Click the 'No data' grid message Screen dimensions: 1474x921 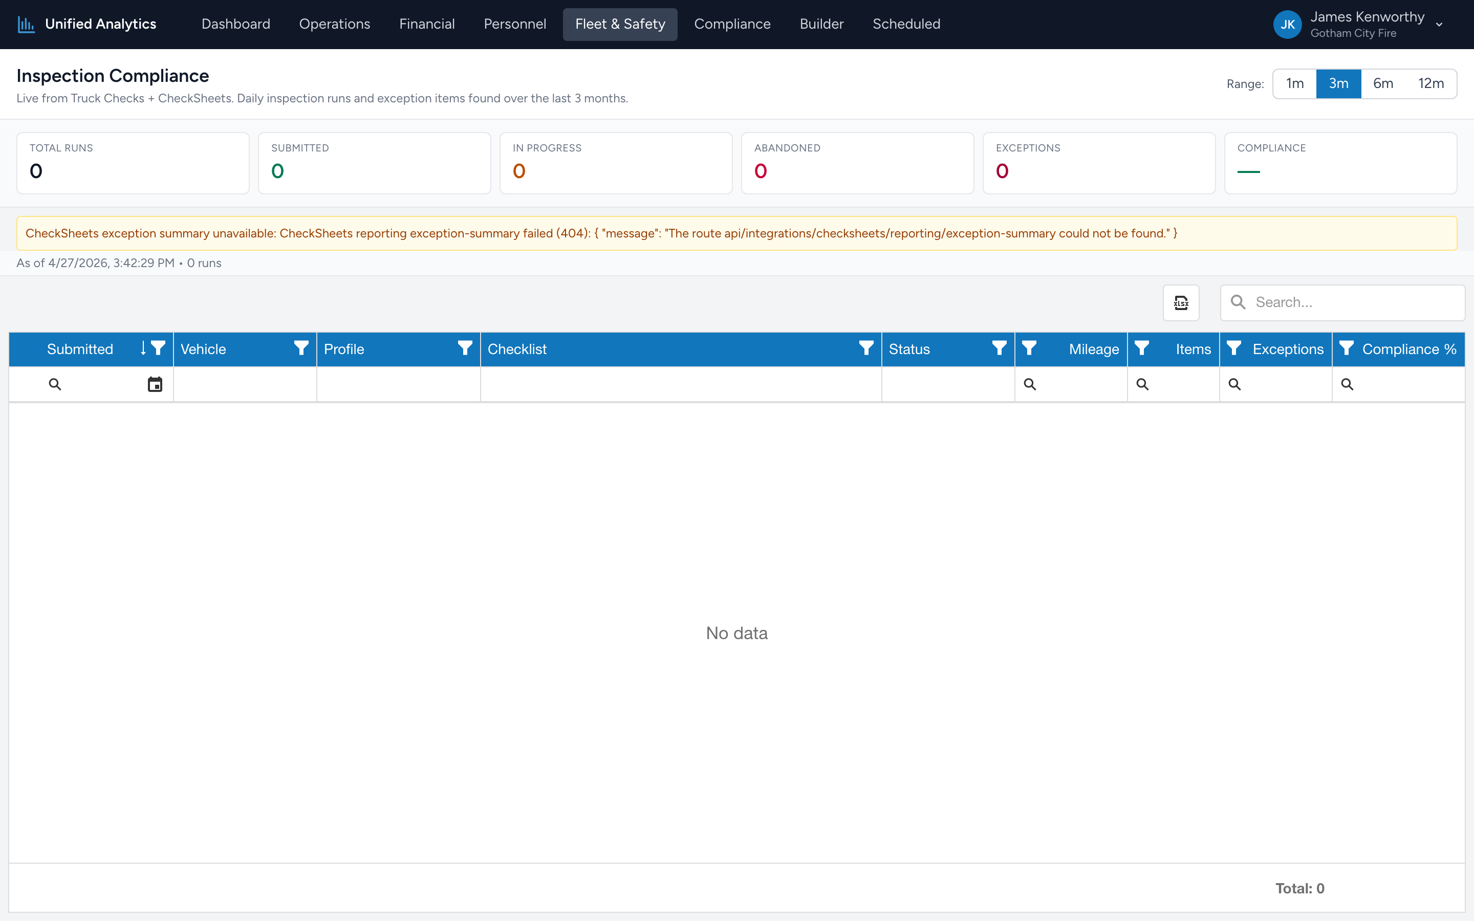point(736,633)
